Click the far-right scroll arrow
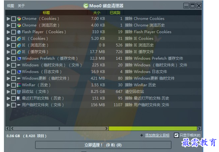 [x=199, y=128]
